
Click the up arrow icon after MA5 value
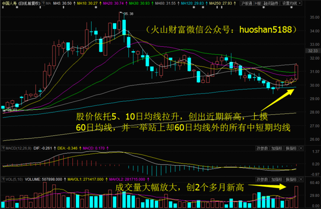click(73, 3)
